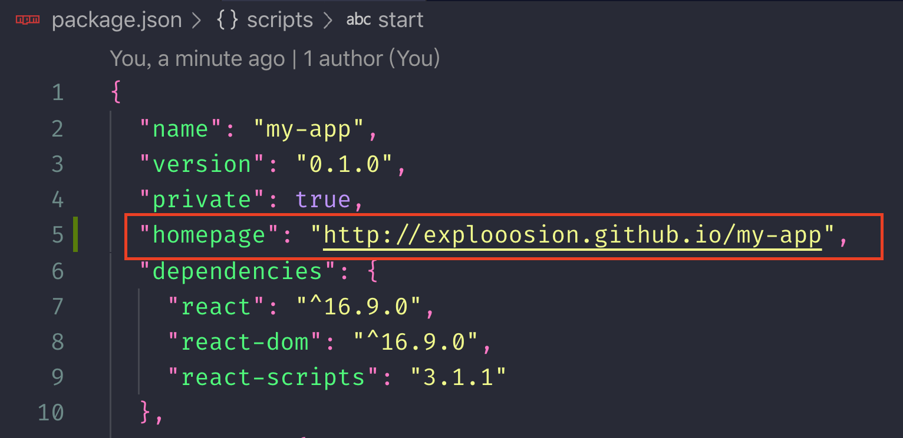Click the opening brace on line 1
The image size is (903, 438).
(x=116, y=93)
